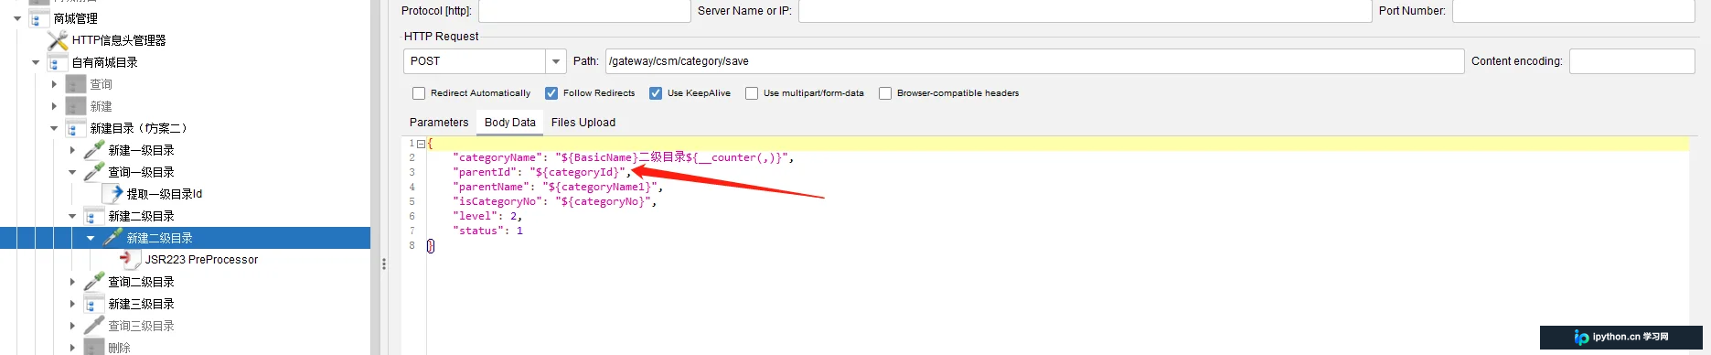This screenshot has width=1711, height=355.
Task: Click the disabled 新建 controller icon
Action: coord(76,106)
